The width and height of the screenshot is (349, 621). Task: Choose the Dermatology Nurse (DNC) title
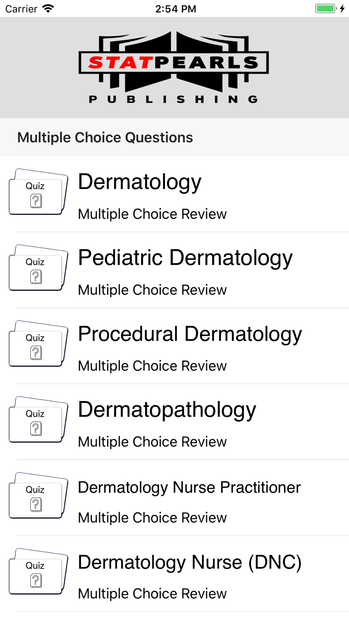pos(190,562)
